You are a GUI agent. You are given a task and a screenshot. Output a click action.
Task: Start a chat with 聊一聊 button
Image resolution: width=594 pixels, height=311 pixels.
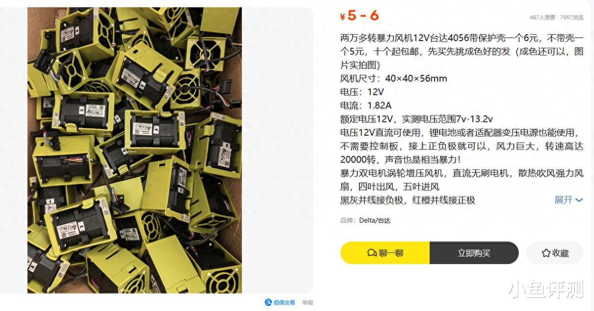coord(385,253)
